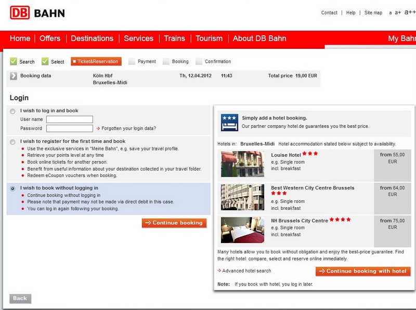This screenshot has width=416, height=310.
Task: Open the About DB Bahn menu
Action: click(259, 38)
